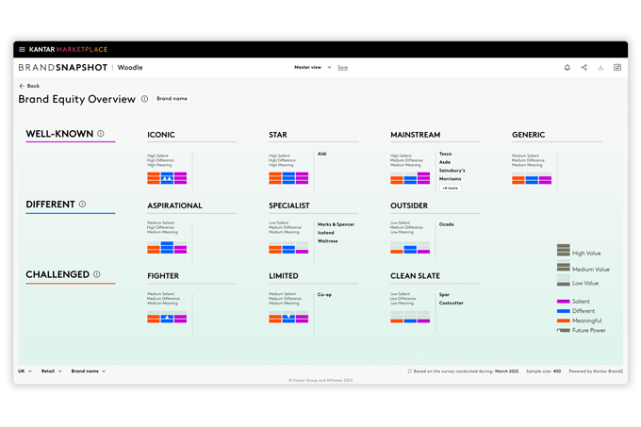Click the download icon in header
This screenshot has width=641, height=427.
click(600, 68)
